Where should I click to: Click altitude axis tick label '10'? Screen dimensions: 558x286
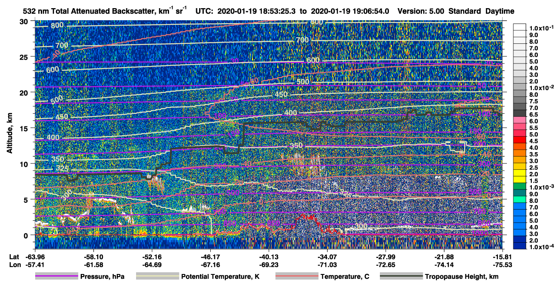(x=24, y=164)
